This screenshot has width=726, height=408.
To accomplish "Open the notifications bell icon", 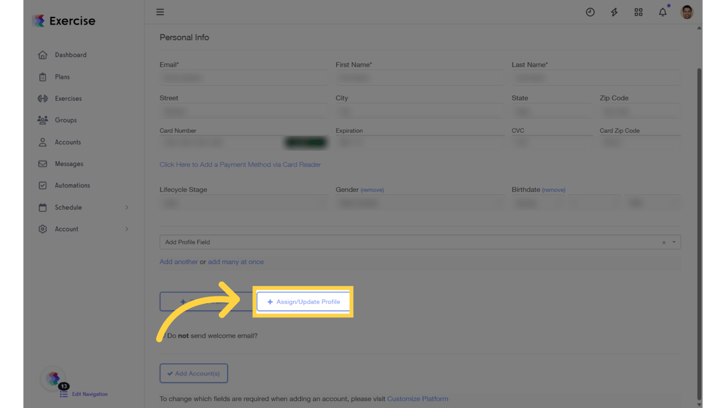I will pos(663,12).
